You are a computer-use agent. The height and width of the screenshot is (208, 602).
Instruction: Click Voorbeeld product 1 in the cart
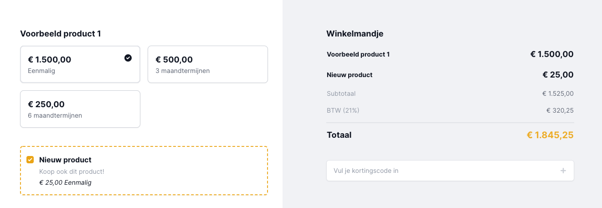[x=358, y=54]
